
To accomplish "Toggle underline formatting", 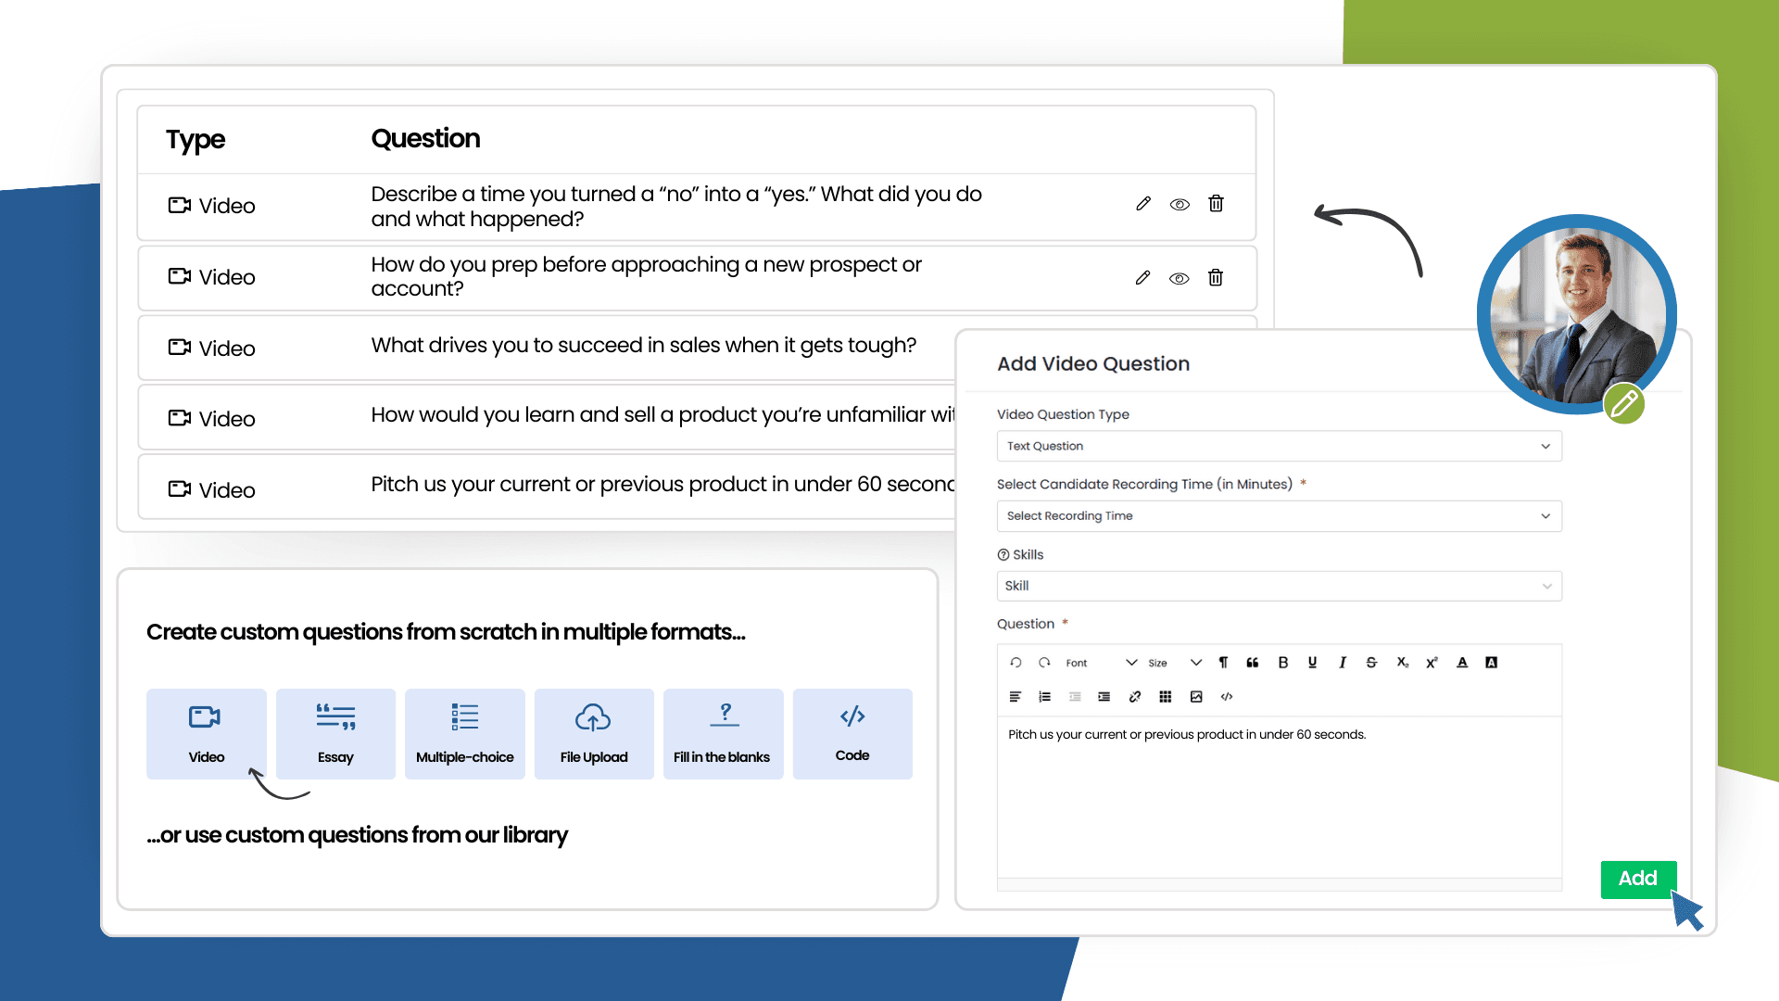I will [x=1312, y=663].
